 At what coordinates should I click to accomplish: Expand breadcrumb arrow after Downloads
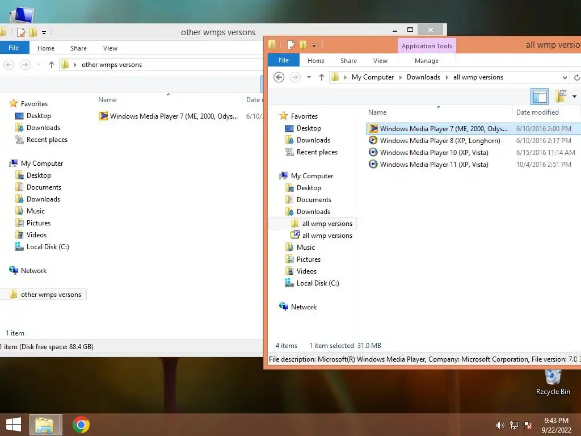(447, 77)
